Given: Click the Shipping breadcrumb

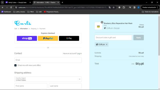Looking at the screenshot, I should [x=34, y=29].
